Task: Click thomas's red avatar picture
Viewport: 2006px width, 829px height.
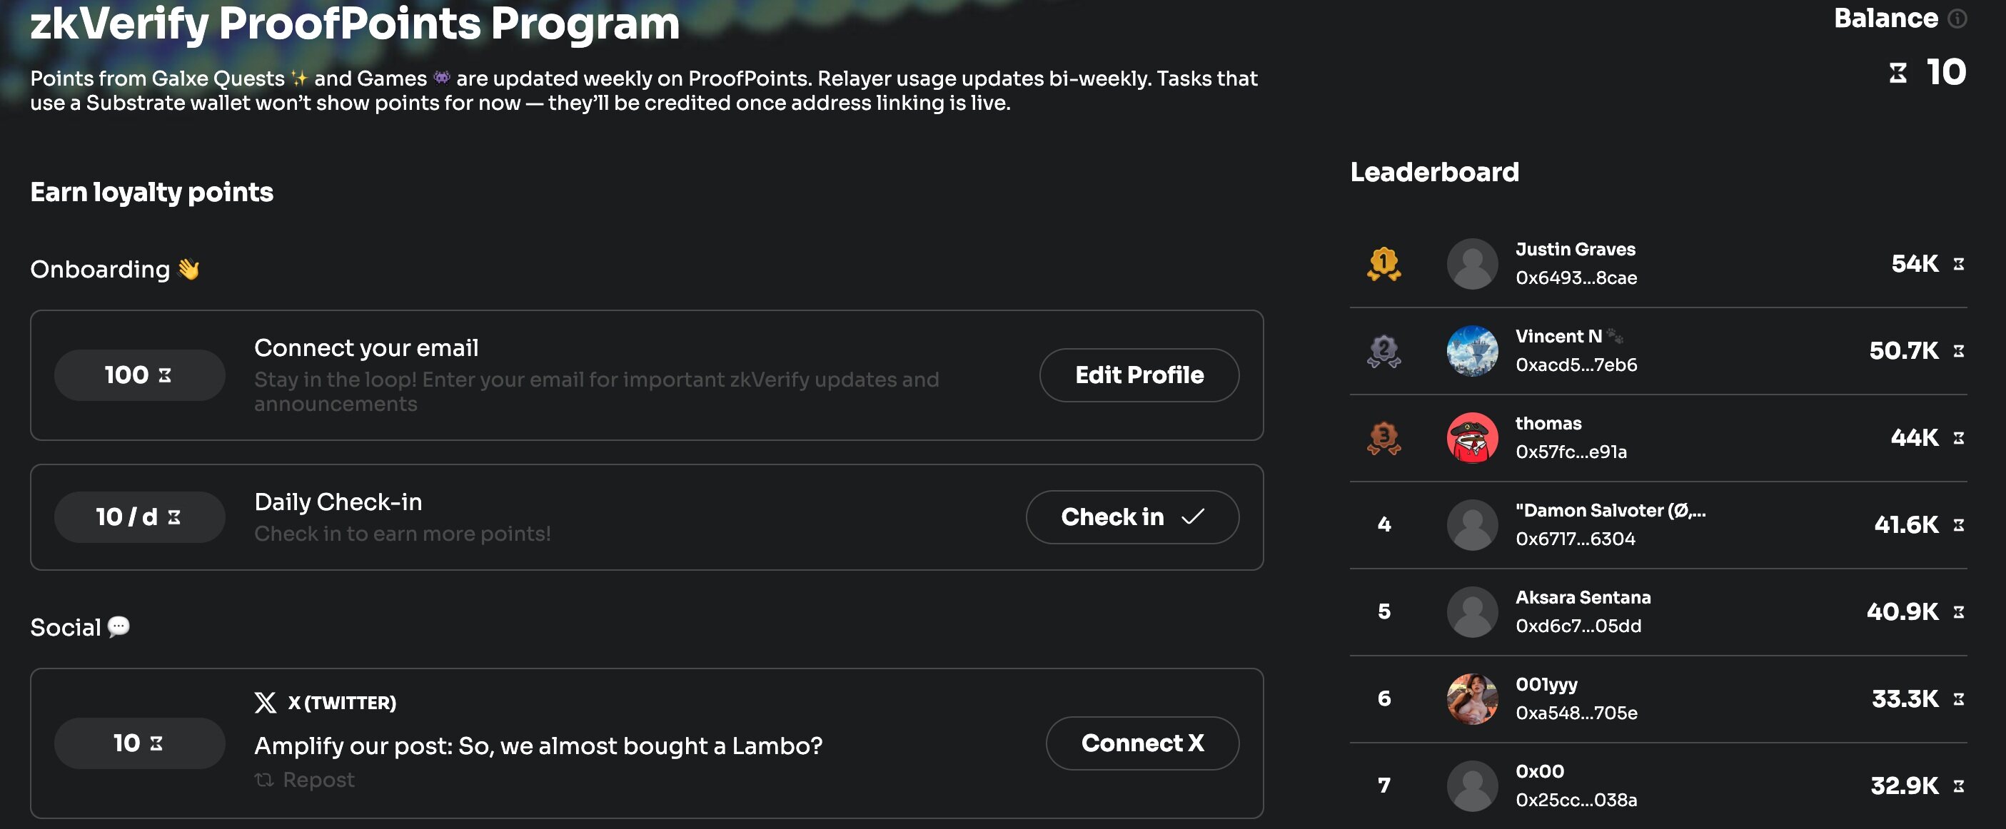Action: (x=1472, y=438)
